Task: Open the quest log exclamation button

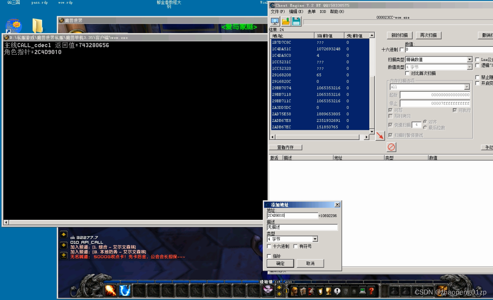Action: pos(337,291)
